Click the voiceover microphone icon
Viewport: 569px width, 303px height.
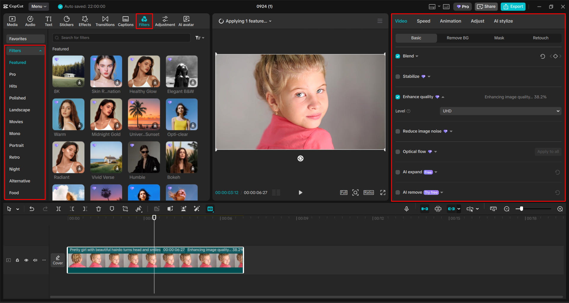[407, 209]
